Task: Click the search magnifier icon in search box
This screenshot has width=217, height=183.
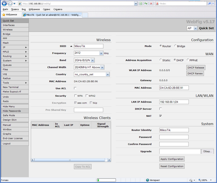Action: [210, 4]
